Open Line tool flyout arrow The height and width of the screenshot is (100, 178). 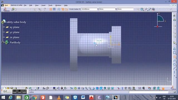click(176, 70)
